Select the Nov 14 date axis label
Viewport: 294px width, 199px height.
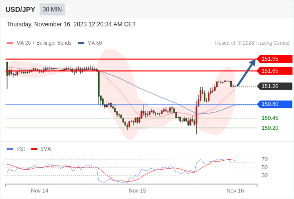(39, 191)
